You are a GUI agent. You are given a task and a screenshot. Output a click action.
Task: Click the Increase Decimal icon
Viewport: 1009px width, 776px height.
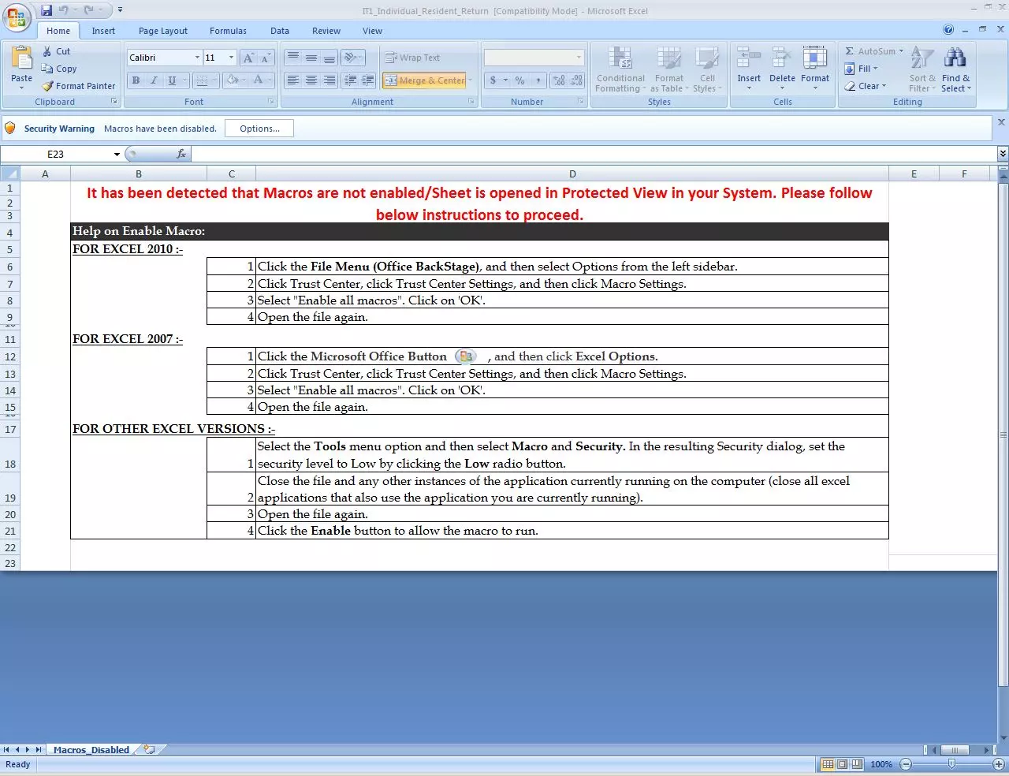[559, 80]
